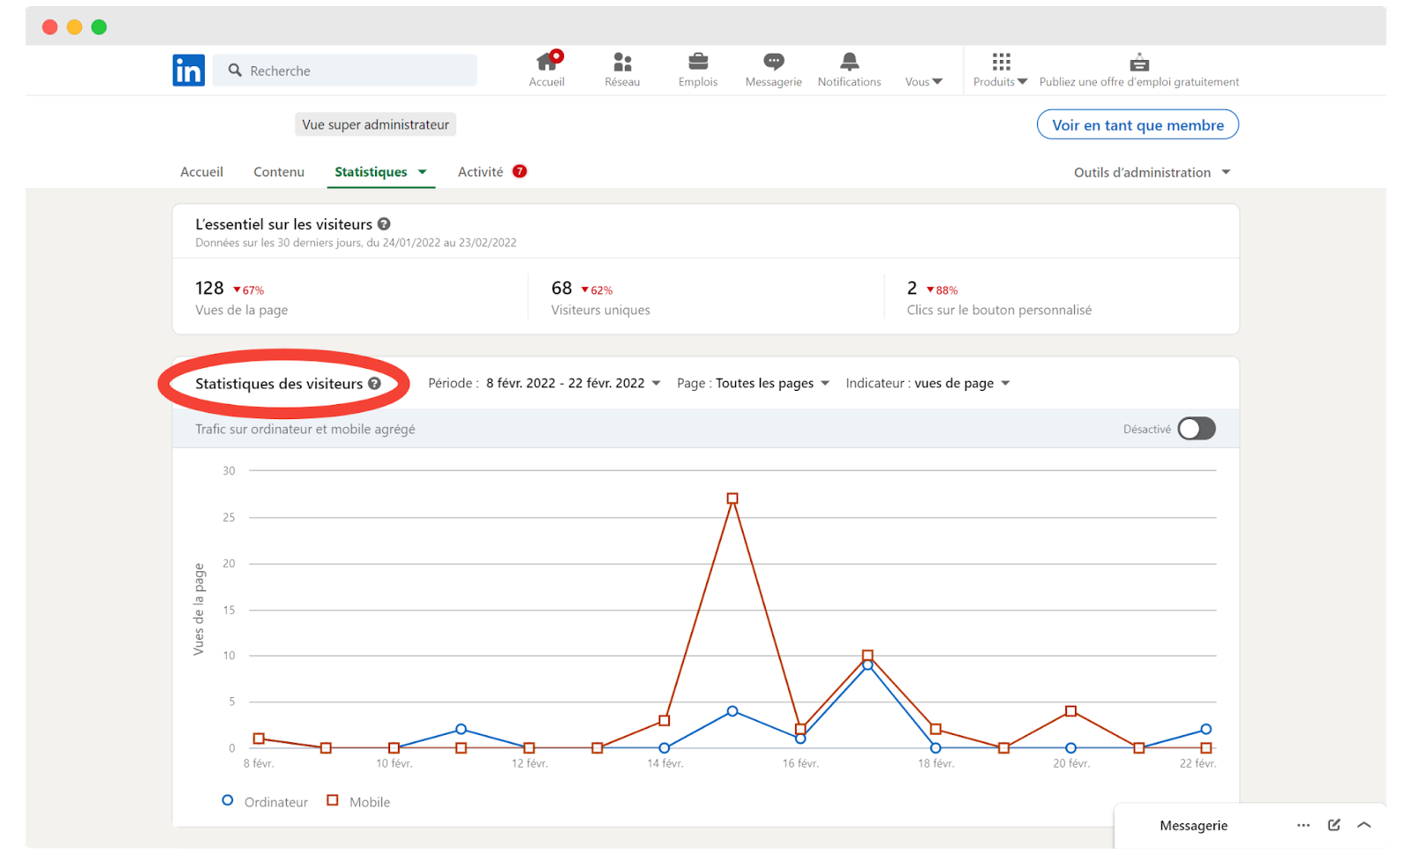Open the help icon next to Statistiques des visiteurs
This screenshot has width=1412, height=855.
(x=375, y=383)
